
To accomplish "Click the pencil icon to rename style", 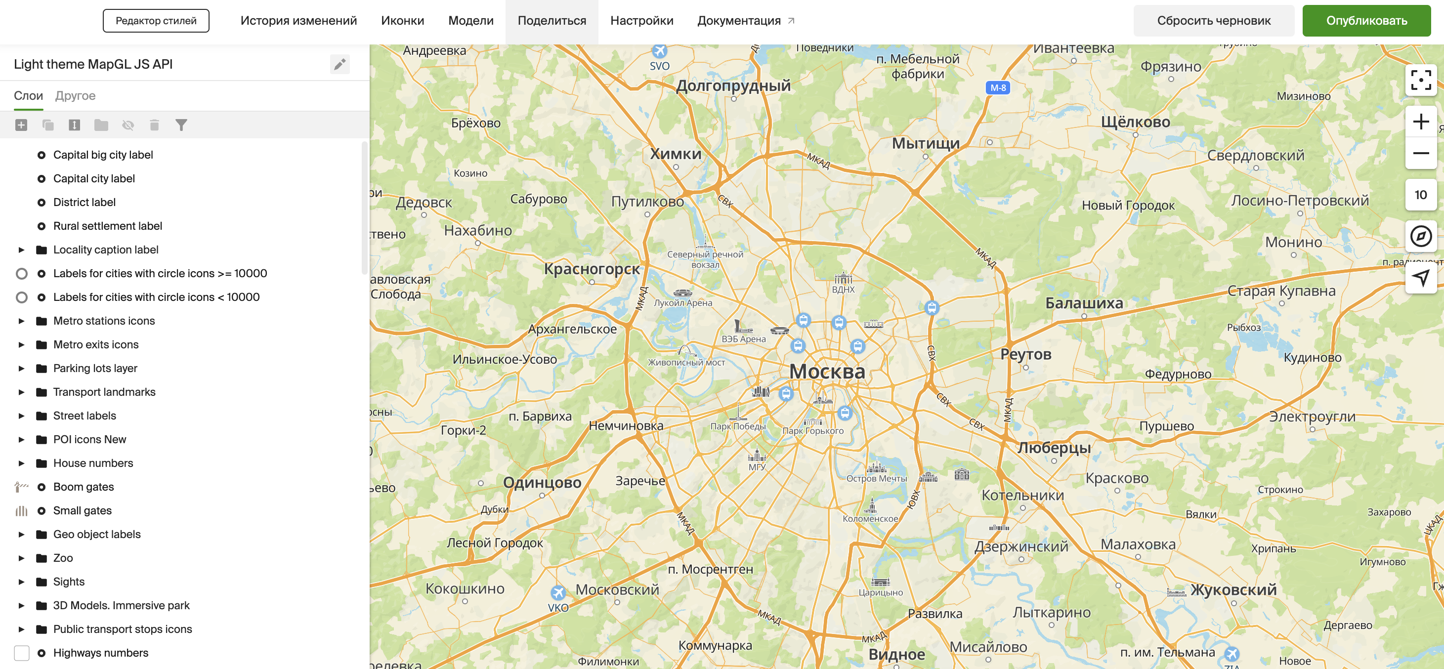I will [x=340, y=64].
